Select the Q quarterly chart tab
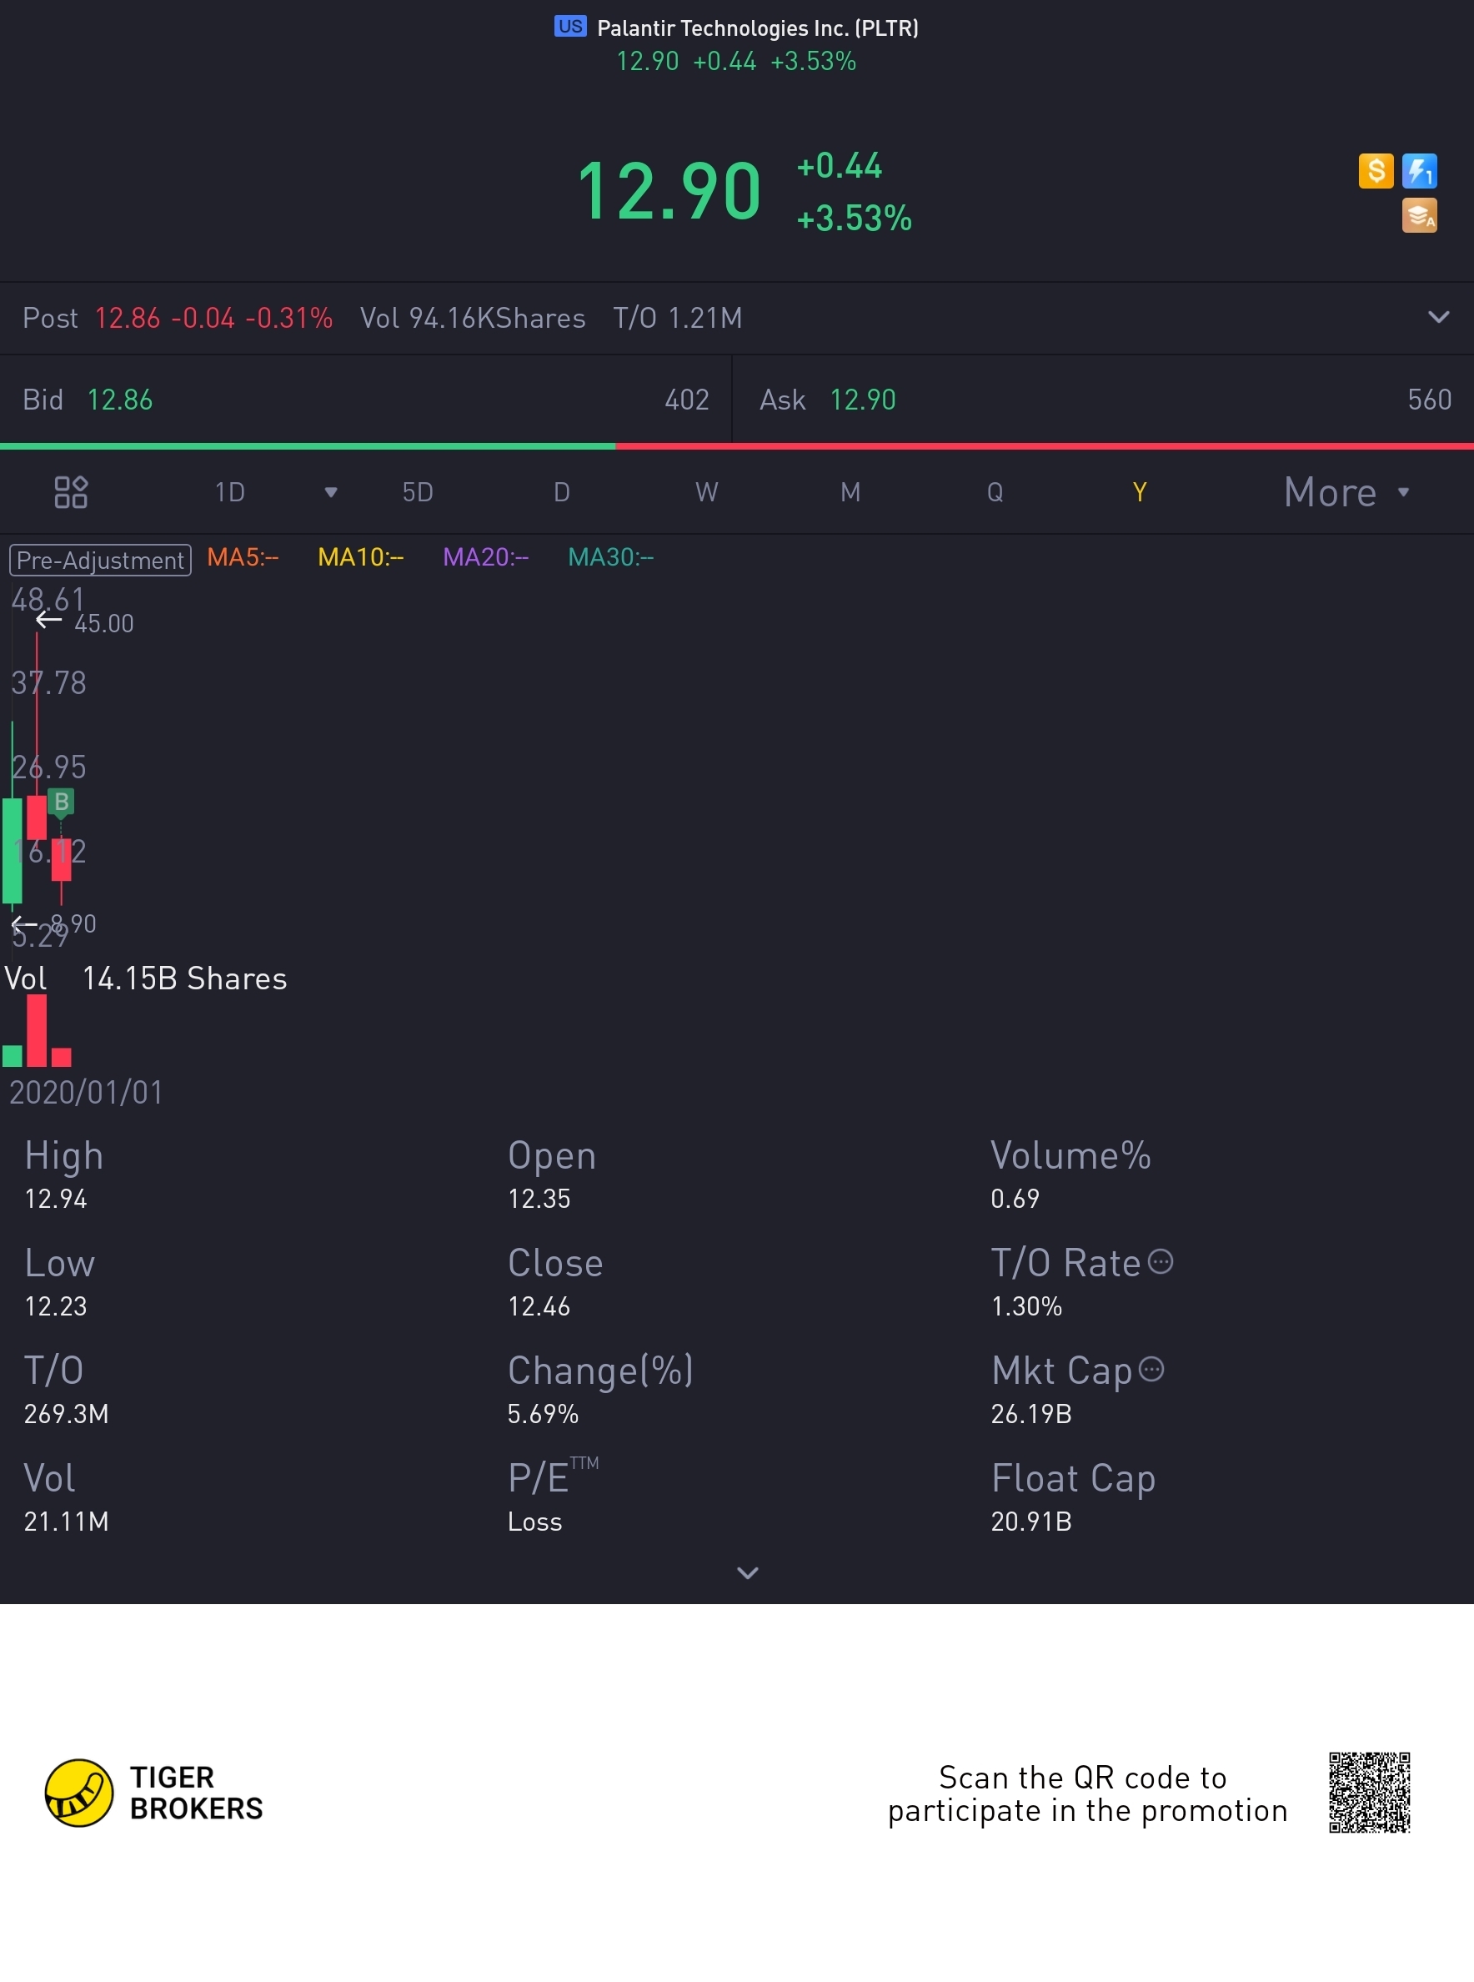This screenshot has width=1474, height=1982. [x=995, y=492]
